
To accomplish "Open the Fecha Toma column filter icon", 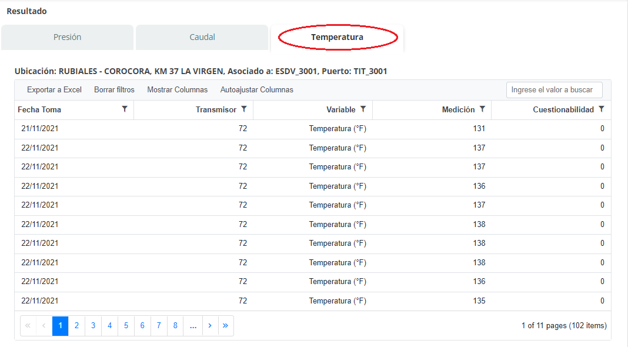I will click(125, 109).
